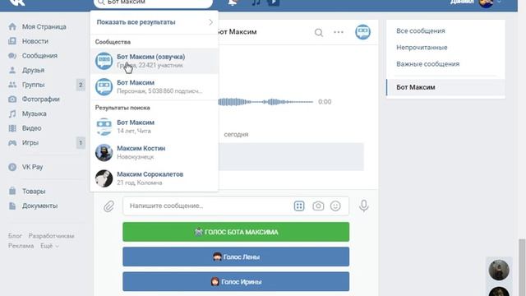The width and height of the screenshot is (526, 296).
Task: Open Музыка in the left menu
Action: click(x=35, y=113)
